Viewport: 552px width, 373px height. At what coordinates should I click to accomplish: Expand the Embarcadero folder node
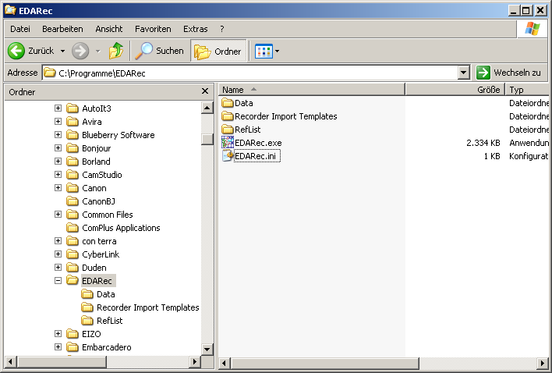point(58,347)
